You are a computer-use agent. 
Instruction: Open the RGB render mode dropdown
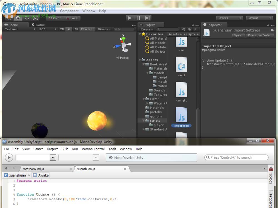pyautogui.click(x=48, y=29)
